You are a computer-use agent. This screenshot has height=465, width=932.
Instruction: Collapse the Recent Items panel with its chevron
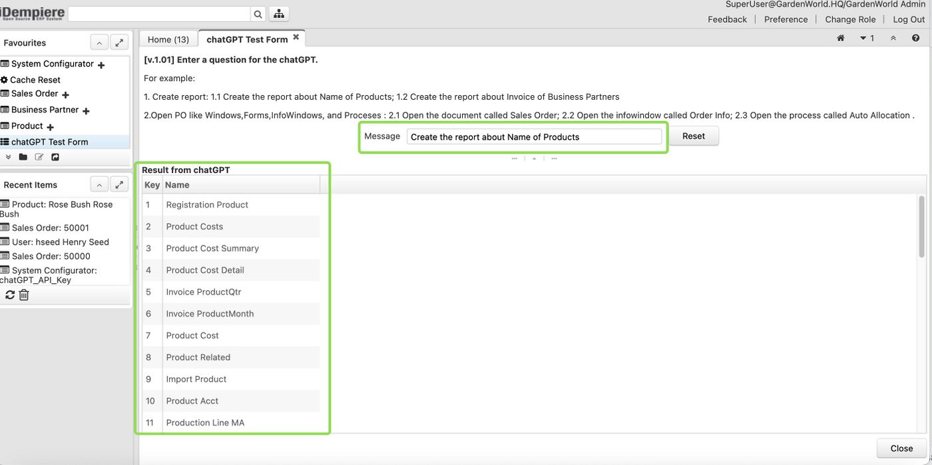click(99, 184)
